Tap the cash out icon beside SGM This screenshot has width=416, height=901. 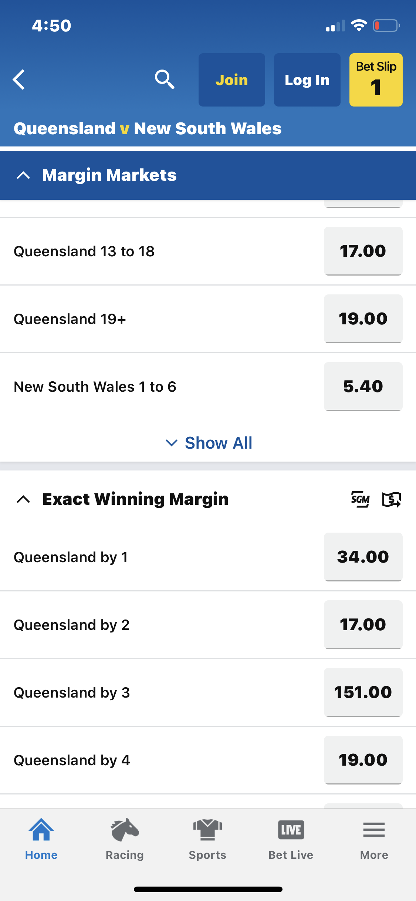[x=391, y=499]
